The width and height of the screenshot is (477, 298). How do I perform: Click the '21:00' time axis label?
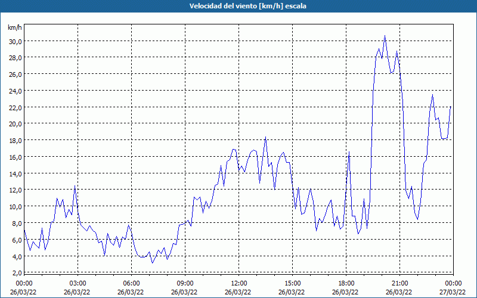[399, 284]
